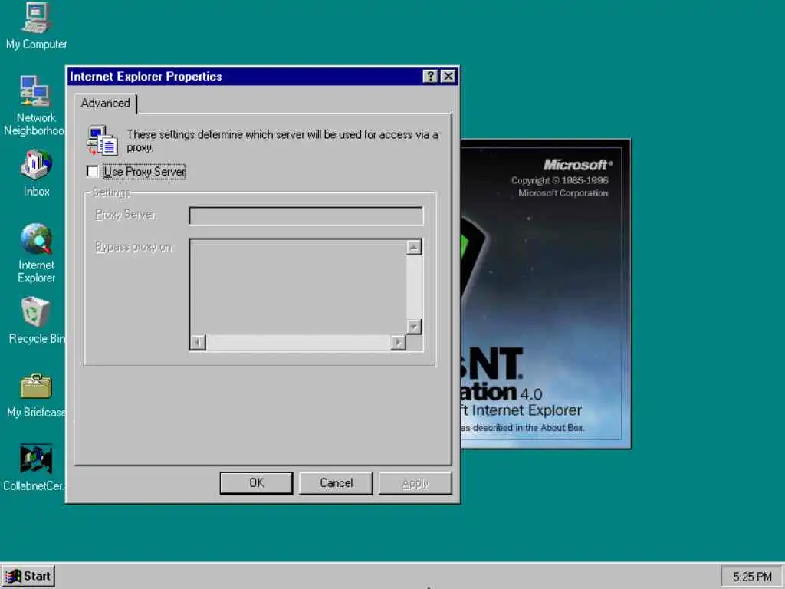
Task: Click the 'Bypass proxy on:' label
Action: [134, 247]
